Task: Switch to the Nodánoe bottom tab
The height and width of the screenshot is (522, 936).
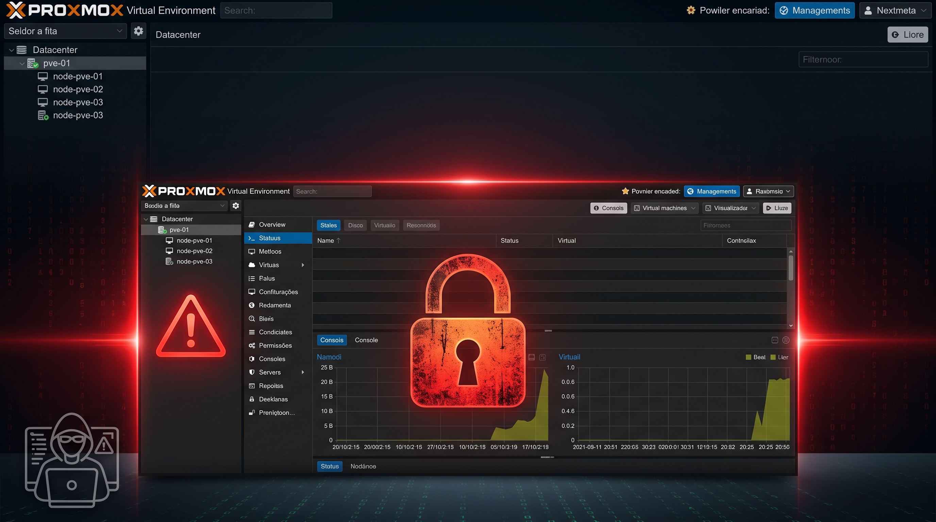Action: point(363,466)
